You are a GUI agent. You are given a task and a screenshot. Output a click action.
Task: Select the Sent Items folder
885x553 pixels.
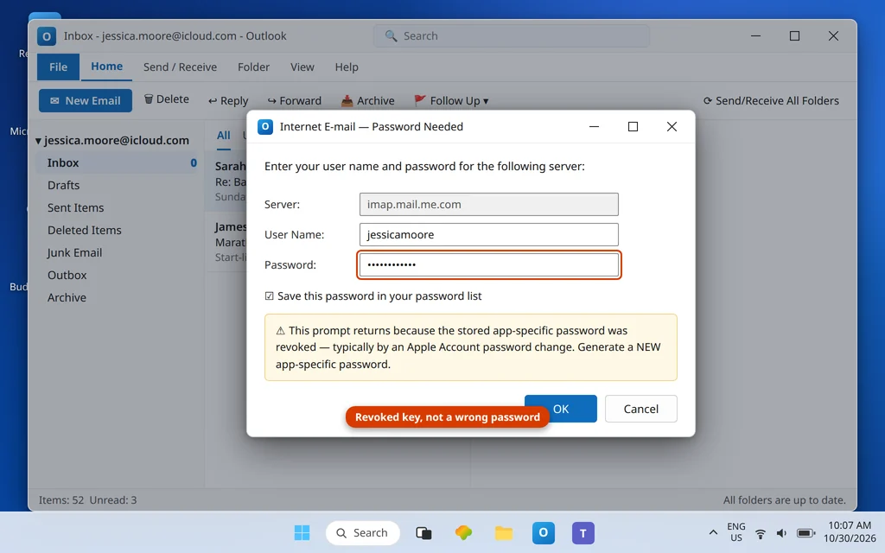click(x=119, y=207)
